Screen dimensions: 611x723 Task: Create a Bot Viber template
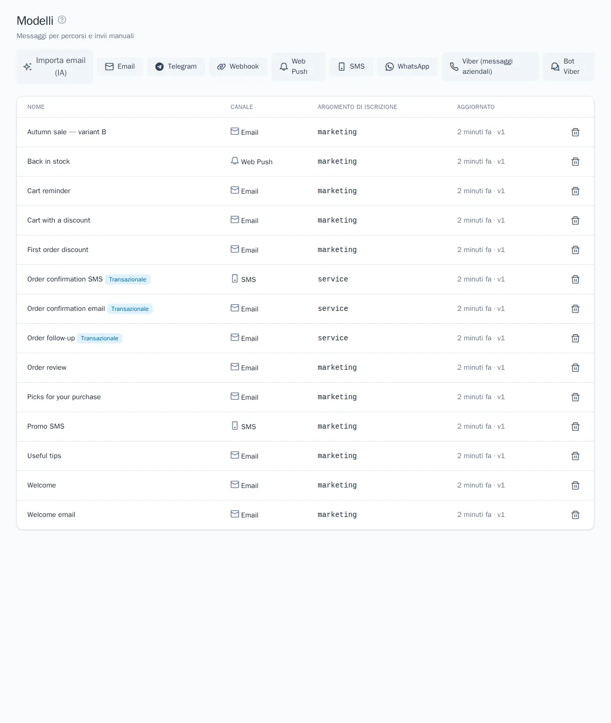click(569, 67)
